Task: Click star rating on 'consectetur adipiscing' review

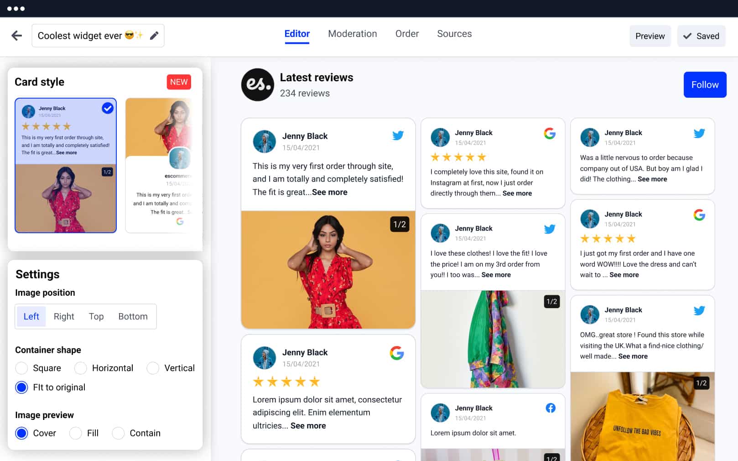Action: click(x=286, y=382)
